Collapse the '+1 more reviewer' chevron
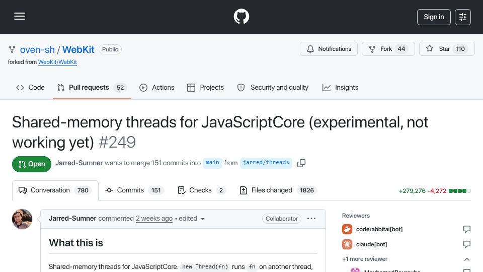Viewport: 483px width, 272px height. [467, 259]
